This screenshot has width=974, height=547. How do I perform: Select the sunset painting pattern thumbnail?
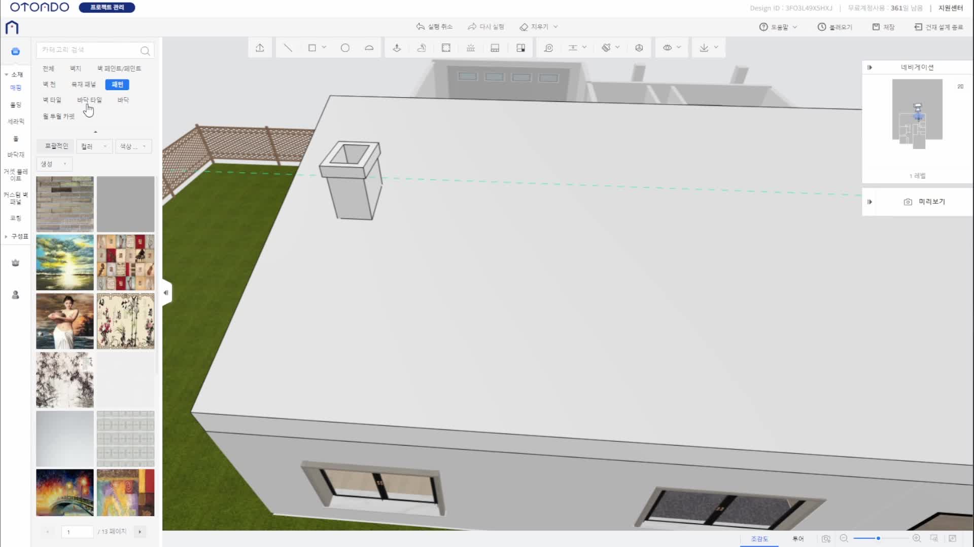pos(65,262)
